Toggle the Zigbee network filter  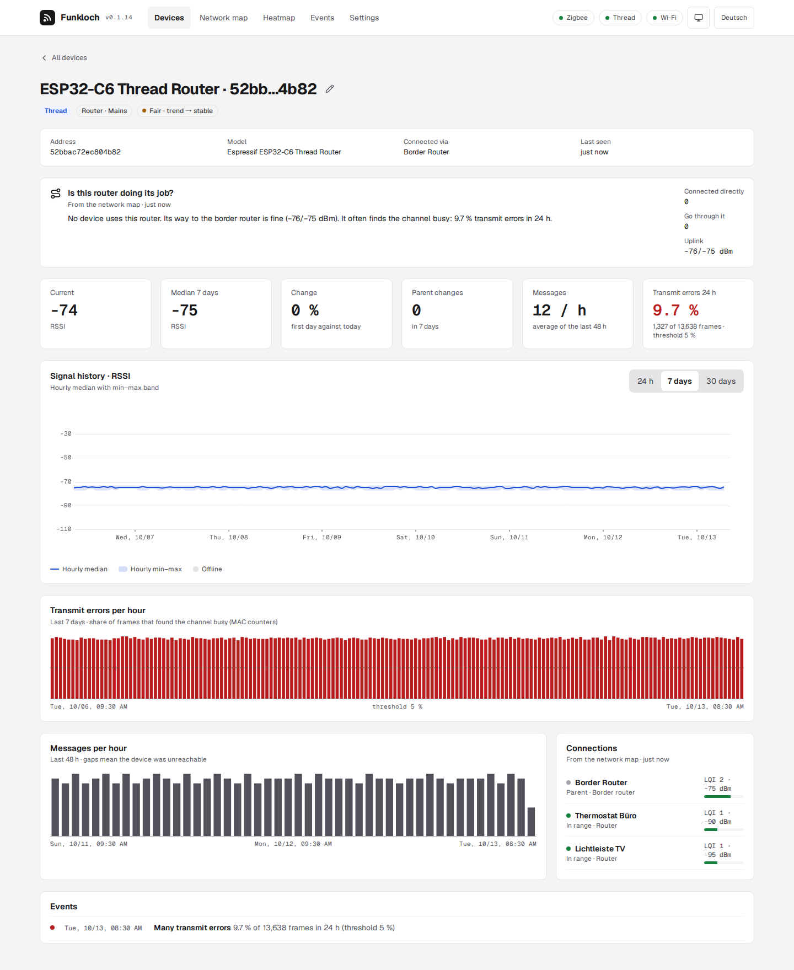573,18
